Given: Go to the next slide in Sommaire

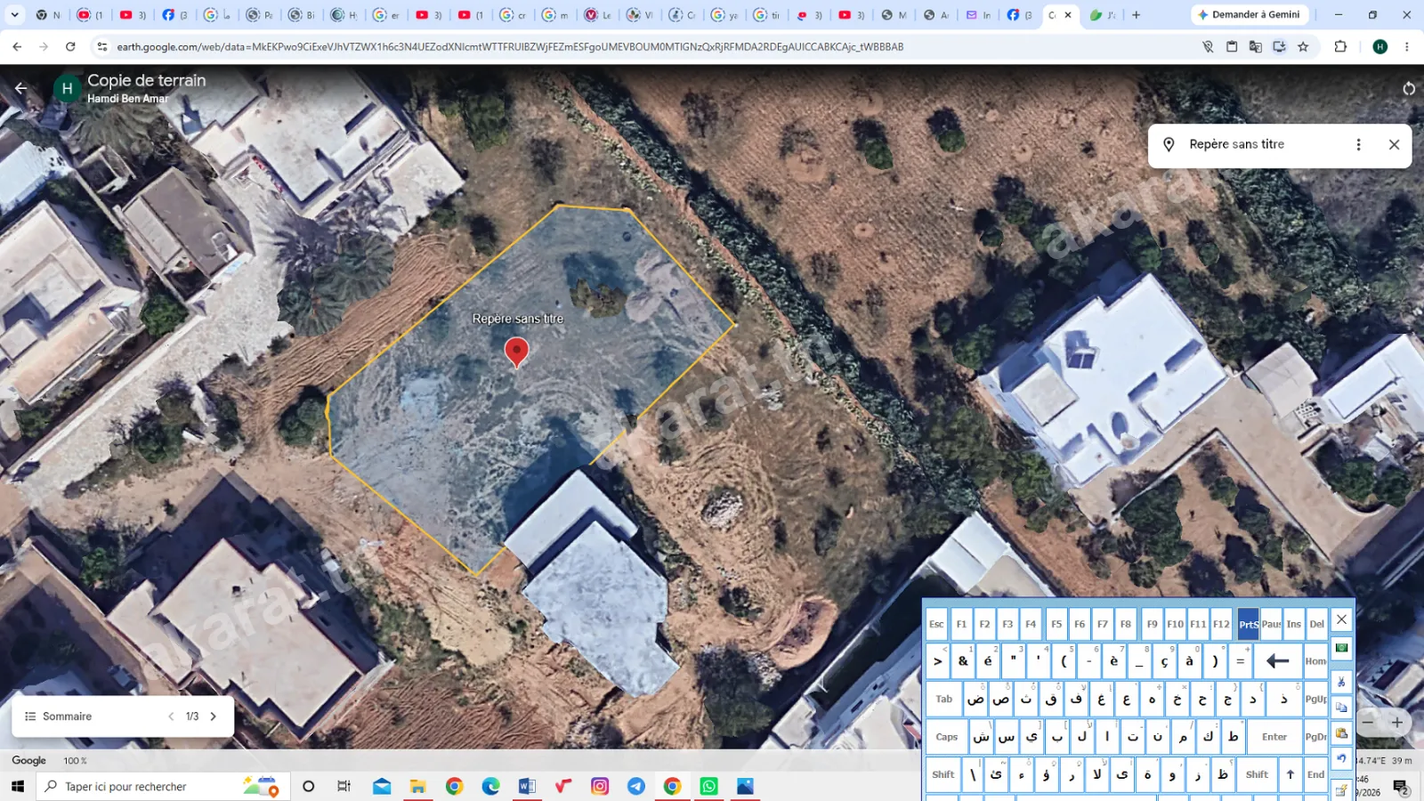Looking at the screenshot, I should coord(214,716).
